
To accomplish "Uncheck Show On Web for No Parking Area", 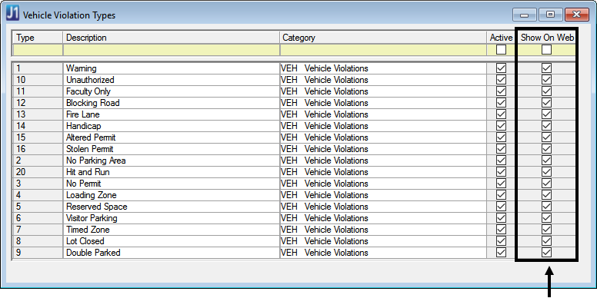I will [547, 161].
